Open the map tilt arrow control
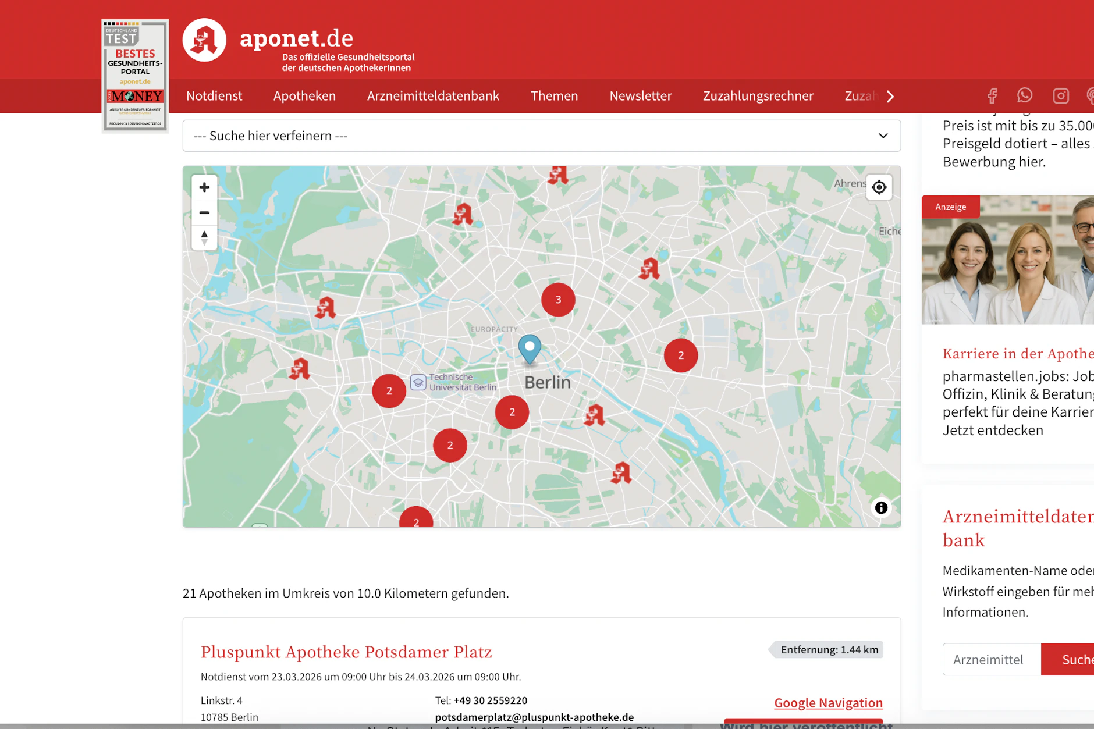 tap(204, 237)
